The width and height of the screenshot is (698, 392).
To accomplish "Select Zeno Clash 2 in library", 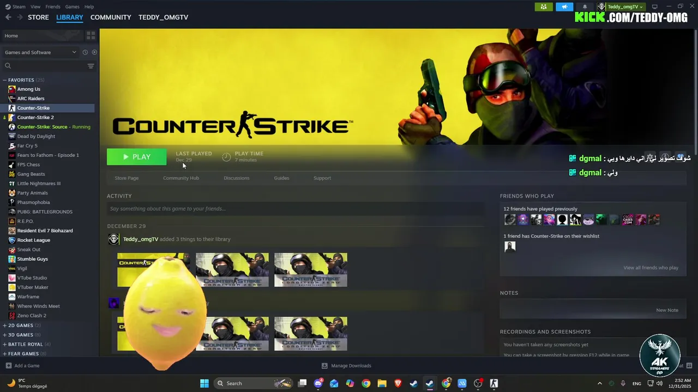I will click(32, 316).
